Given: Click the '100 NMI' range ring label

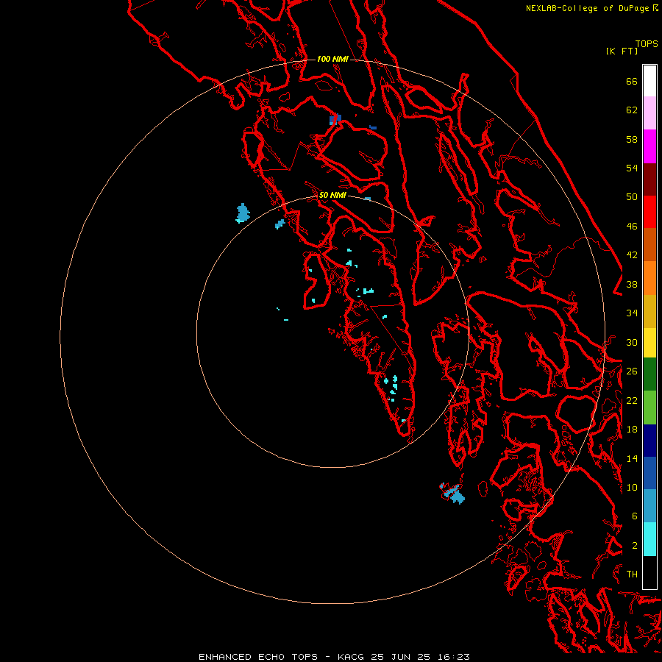Looking at the screenshot, I should [x=332, y=59].
